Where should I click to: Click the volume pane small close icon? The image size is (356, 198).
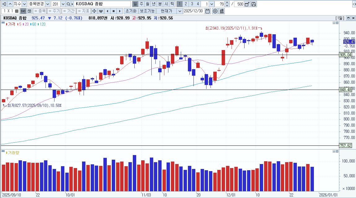coord(337,151)
